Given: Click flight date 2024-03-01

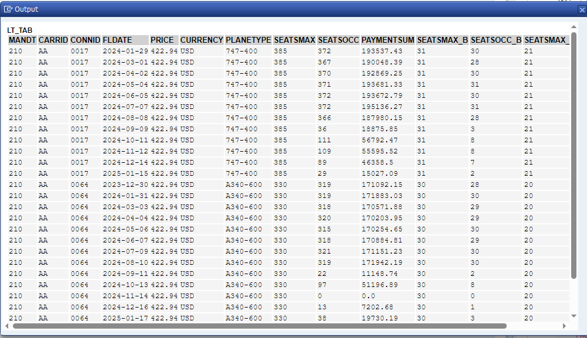Looking at the screenshot, I should 125,62.
